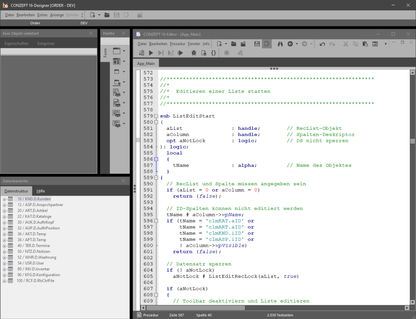Switch to the Hilfe tab in Datenbankinfo

coord(41,191)
